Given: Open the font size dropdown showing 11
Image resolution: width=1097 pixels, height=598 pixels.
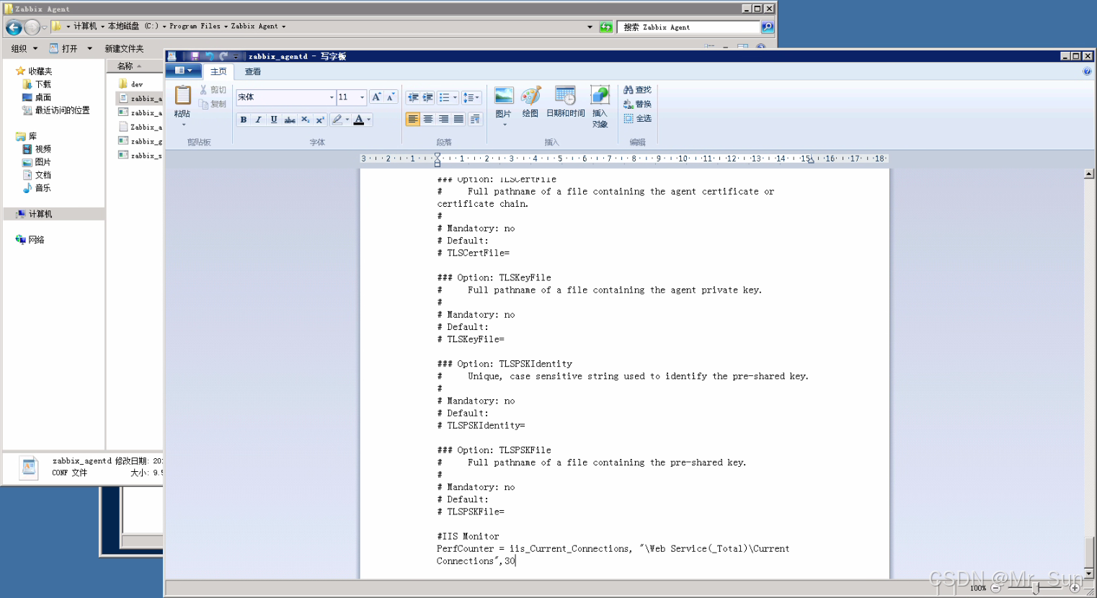Looking at the screenshot, I should click(x=363, y=97).
